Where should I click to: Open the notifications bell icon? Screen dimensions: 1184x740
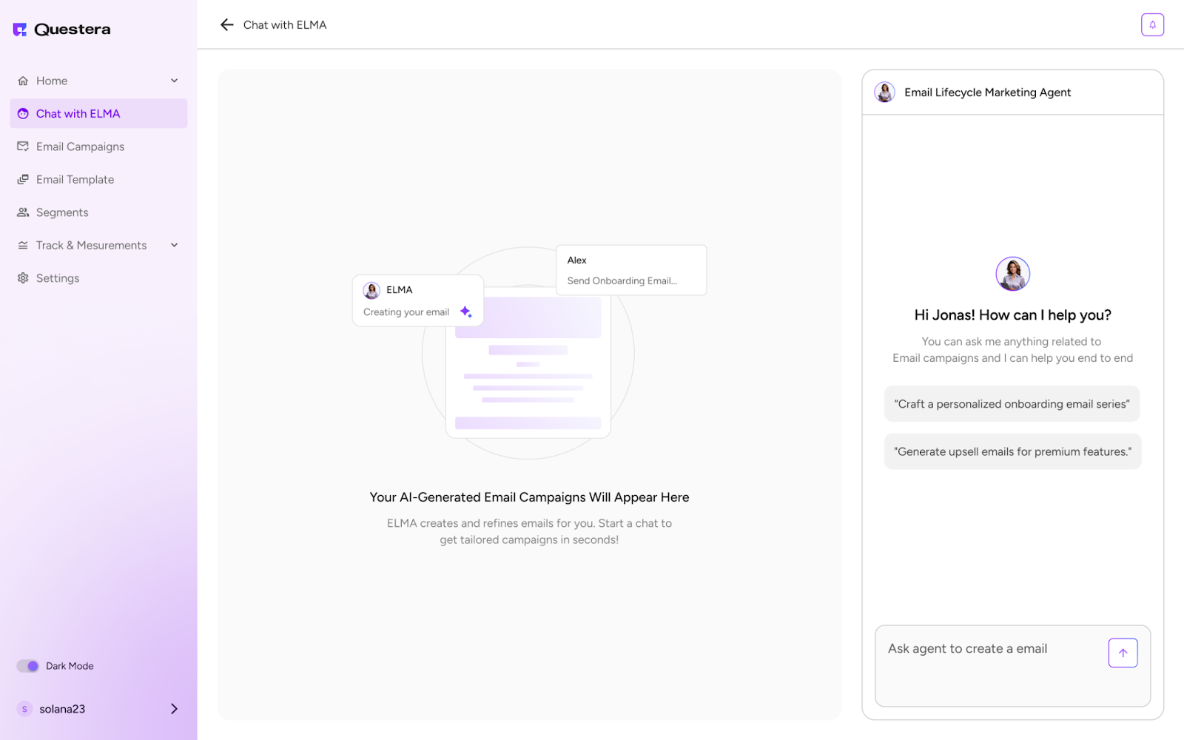(x=1152, y=25)
